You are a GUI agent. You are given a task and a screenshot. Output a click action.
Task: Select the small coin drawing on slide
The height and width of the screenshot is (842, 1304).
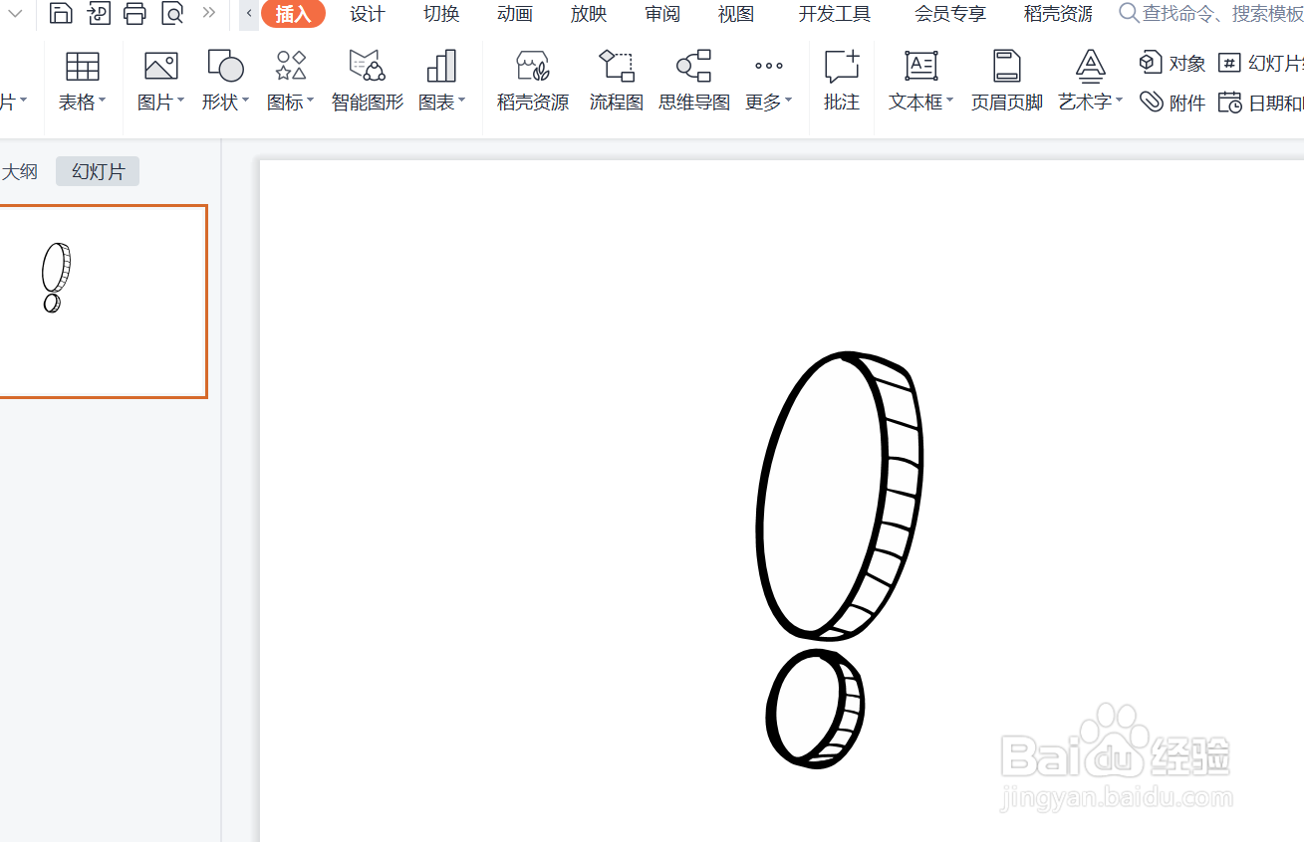[815, 708]
